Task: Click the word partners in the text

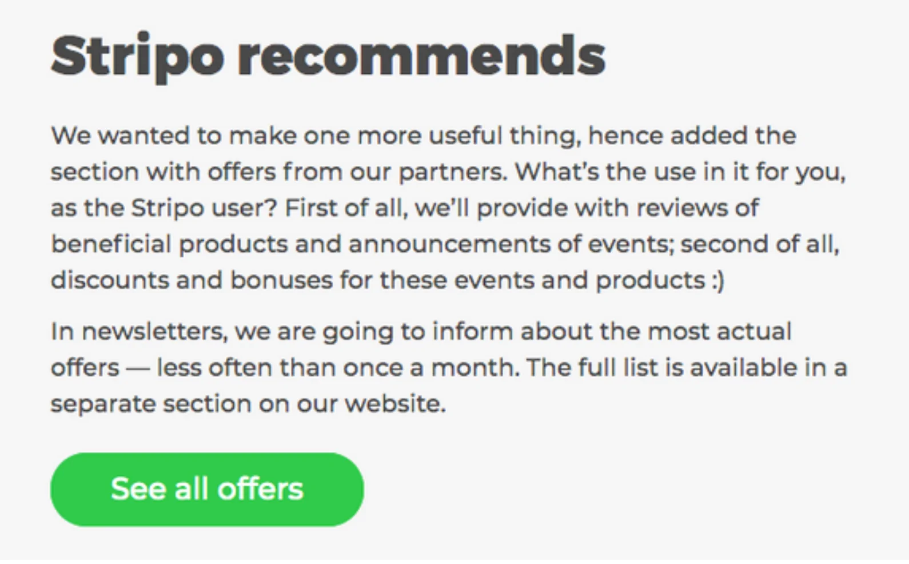Action: 452,172
